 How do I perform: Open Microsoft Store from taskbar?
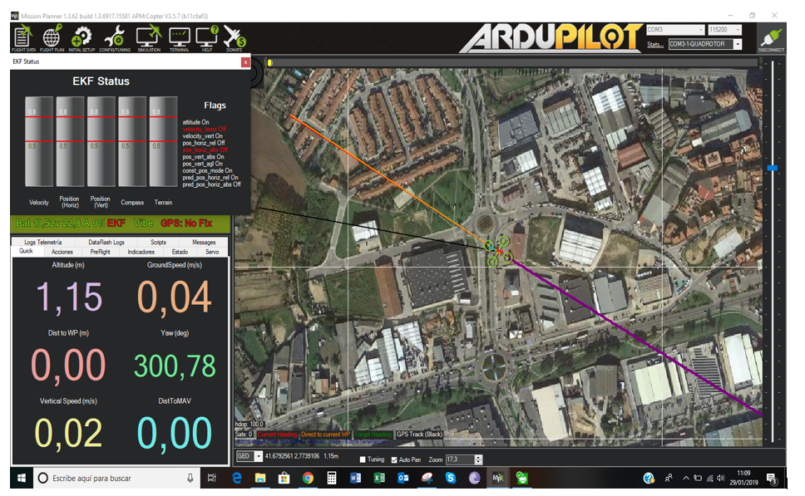pos(284,478)
